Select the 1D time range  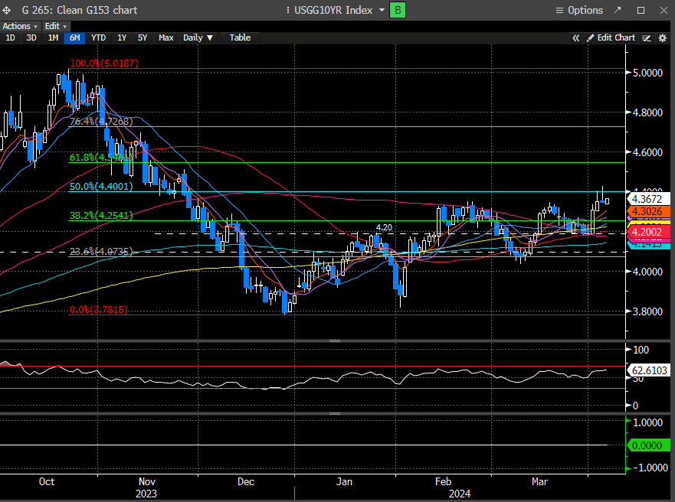click(11, 37)
